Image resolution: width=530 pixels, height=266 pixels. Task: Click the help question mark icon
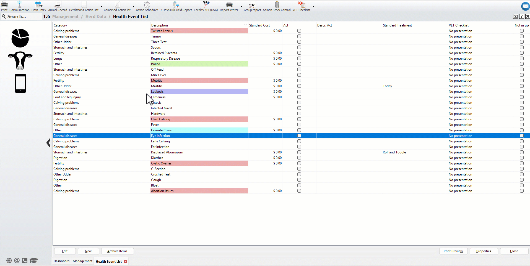click(x=521, y=16)
